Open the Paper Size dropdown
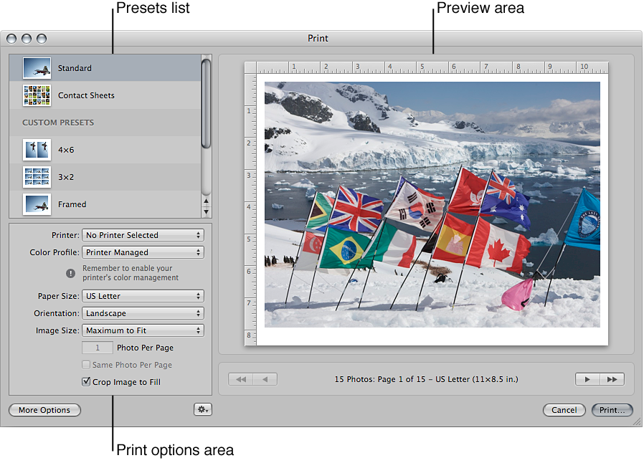The image size is (644, 463). tap(143, 295)
